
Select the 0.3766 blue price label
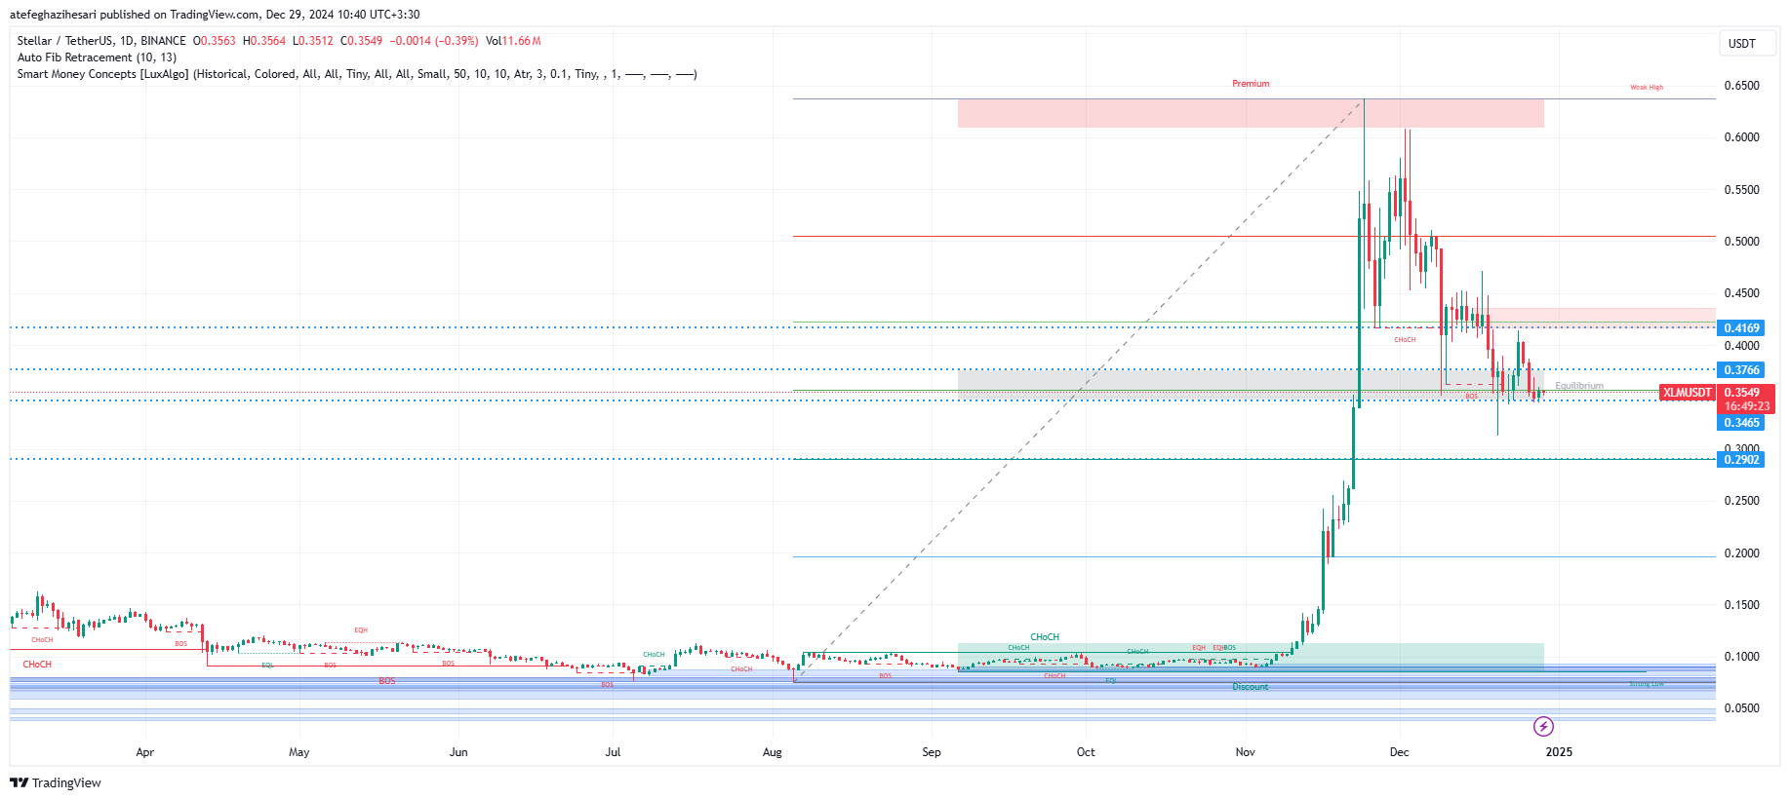tap(1741, 370)
